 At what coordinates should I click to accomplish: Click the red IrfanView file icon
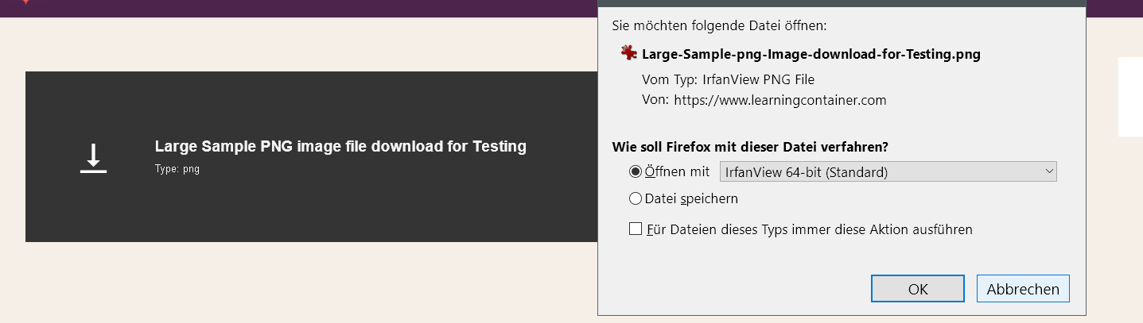click(x=629, y=54)
